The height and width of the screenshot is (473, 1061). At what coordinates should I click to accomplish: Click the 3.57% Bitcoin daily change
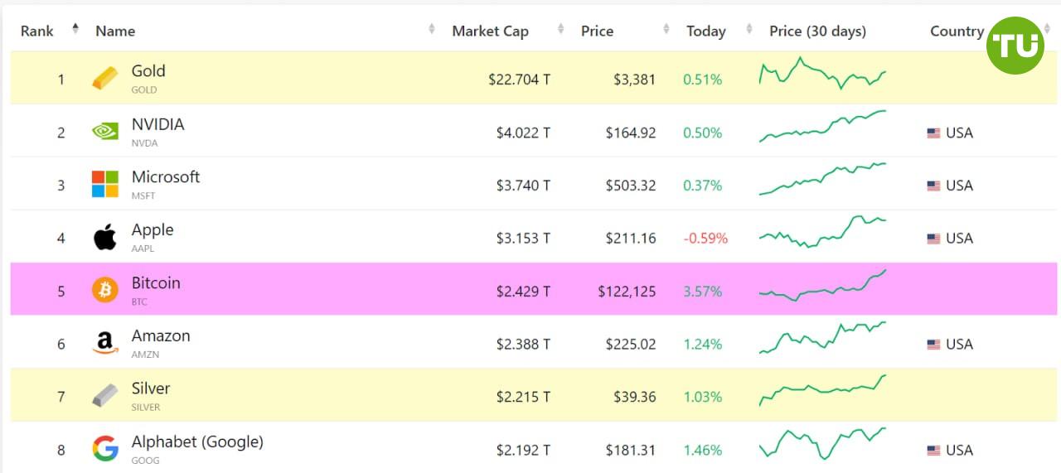click(x=703, y=292)
